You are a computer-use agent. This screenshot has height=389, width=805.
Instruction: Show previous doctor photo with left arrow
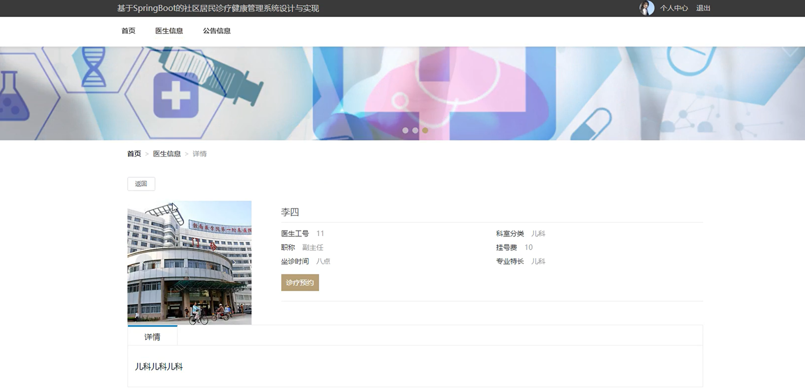144,263
